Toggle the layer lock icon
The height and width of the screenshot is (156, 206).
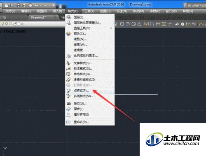coord(15,24)
